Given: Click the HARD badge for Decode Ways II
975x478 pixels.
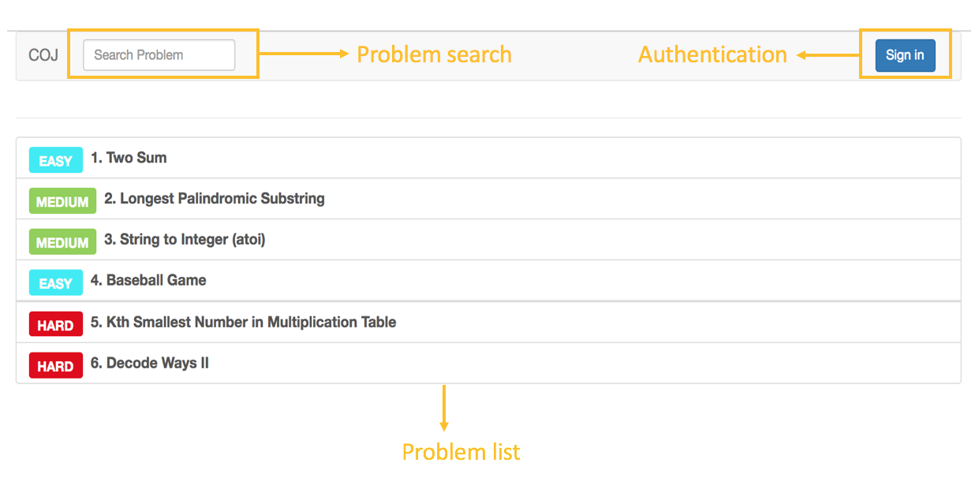Looking at the screenshot, I should tap(55, 364).
